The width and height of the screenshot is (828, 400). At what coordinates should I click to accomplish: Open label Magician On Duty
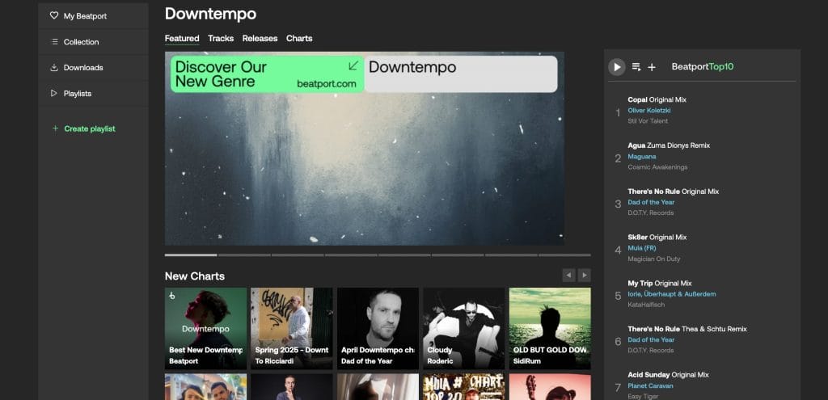tap(653, 259)
